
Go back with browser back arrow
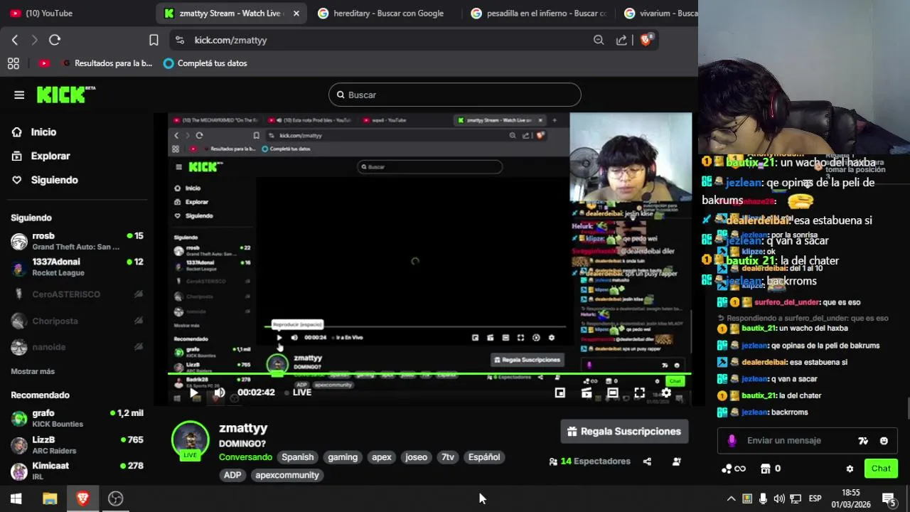pyautogui.click(x=15, y=40)
